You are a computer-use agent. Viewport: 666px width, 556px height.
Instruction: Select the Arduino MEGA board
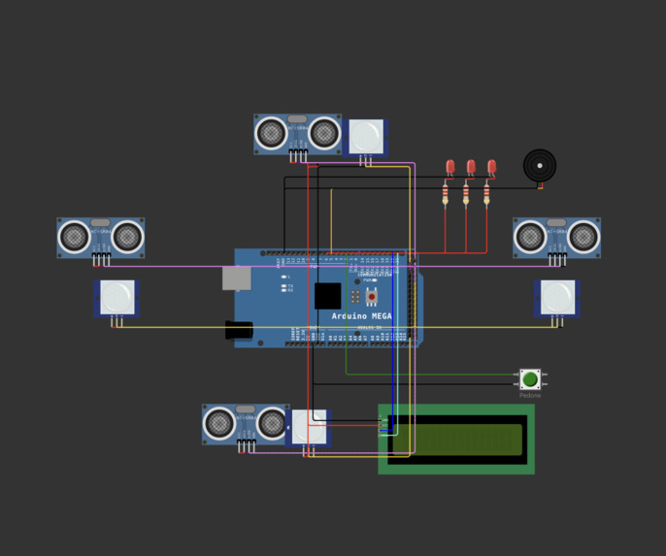(328, 298)
